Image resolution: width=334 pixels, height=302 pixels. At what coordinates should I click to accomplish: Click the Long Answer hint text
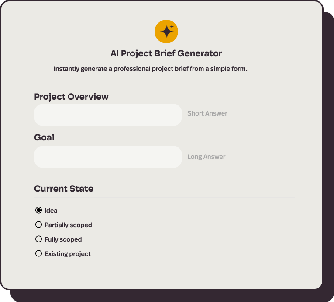tap(207, 157)
